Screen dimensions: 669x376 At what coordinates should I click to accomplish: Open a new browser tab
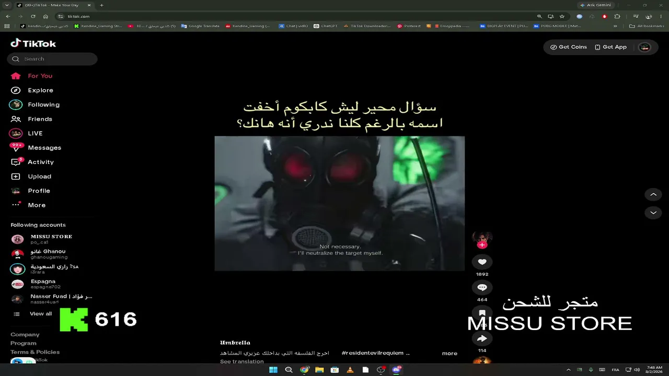[101, 5]
